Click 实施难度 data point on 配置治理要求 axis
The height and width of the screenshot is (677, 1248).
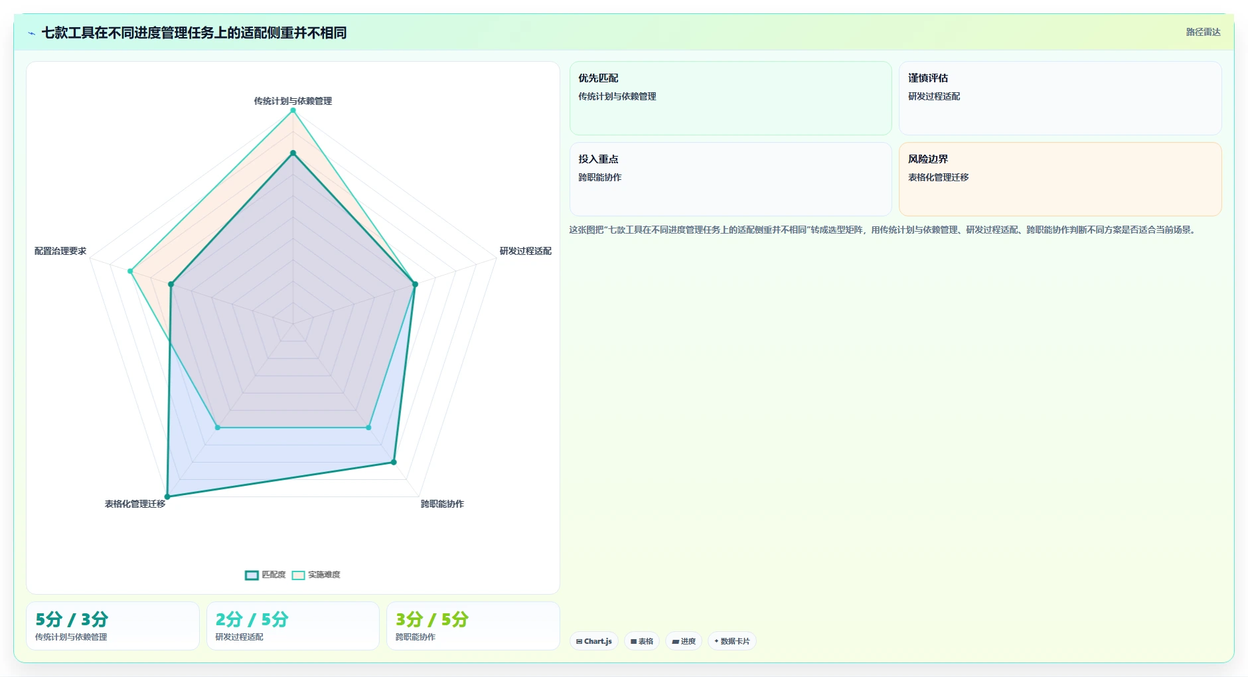tap(130, 271)
